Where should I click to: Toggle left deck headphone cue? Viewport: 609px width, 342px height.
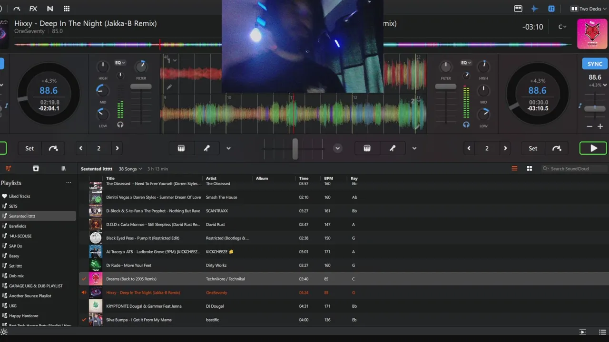[120, 124]
